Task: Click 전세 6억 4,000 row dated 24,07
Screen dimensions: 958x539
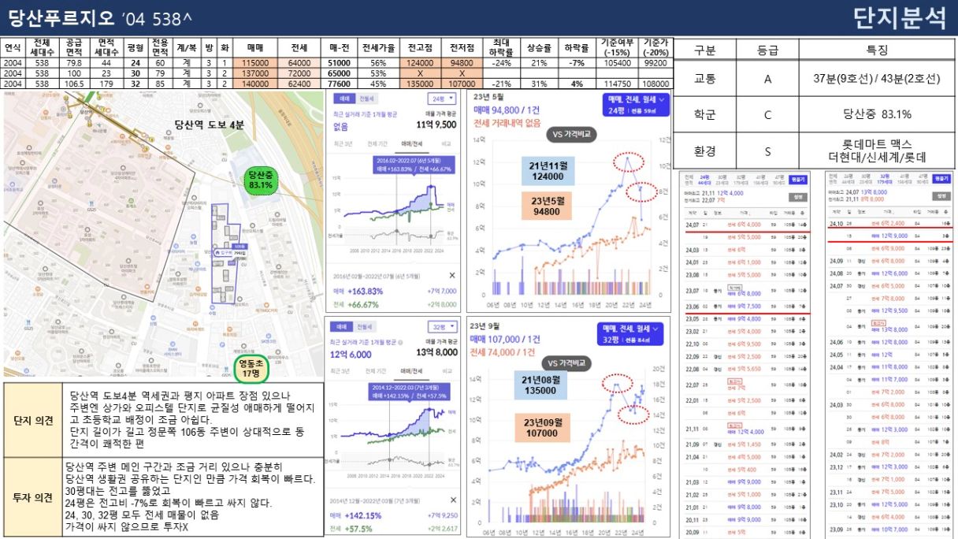Action: click(744, 225)
